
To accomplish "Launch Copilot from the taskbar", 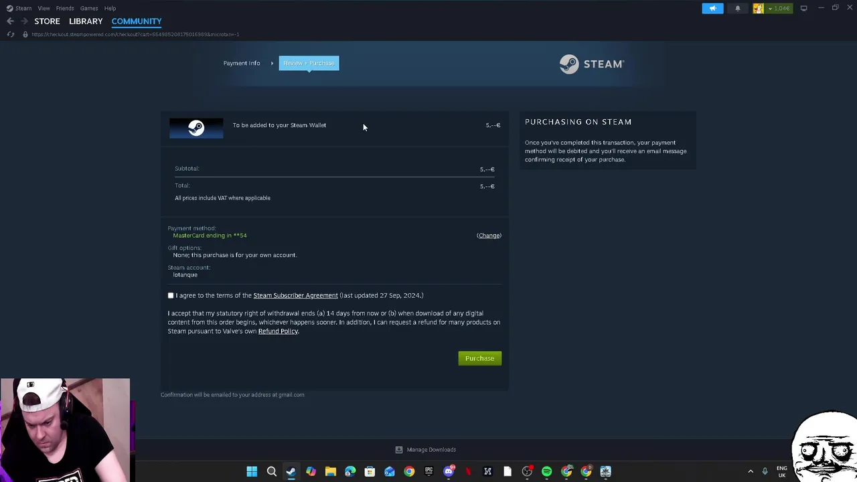I will point(311,471).
